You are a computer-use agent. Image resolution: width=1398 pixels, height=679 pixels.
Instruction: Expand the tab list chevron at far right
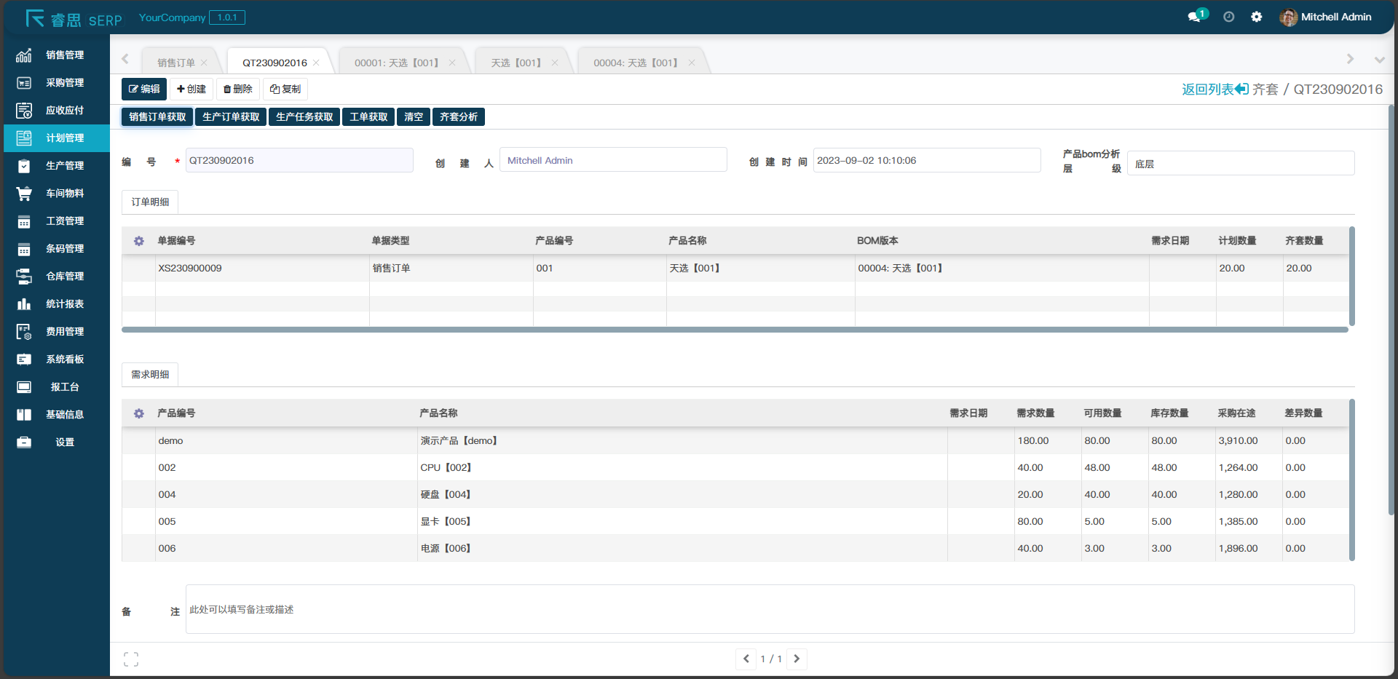(1379, 60)
